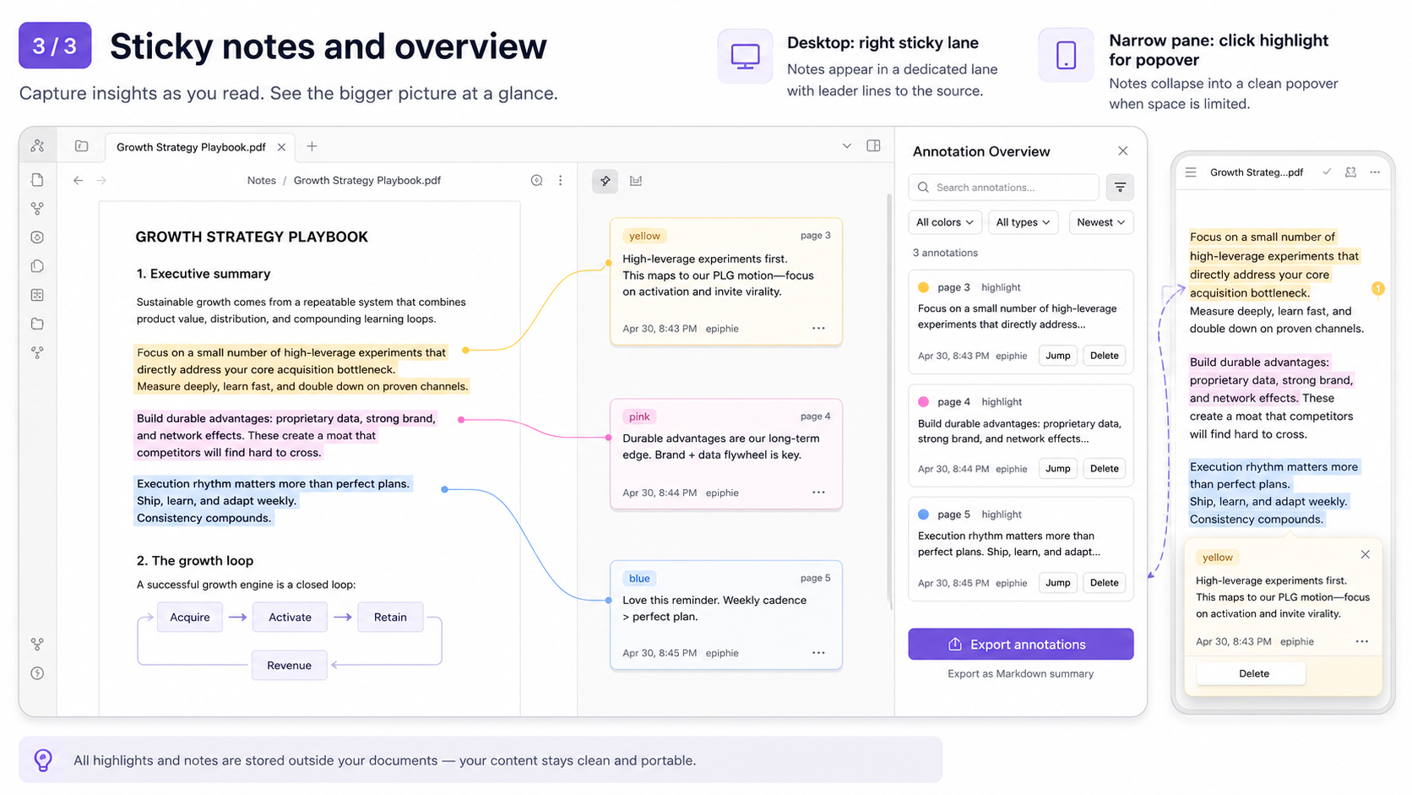Screen dimensions: 1412x795
Task: Click the lightning circle icon at sidebar bottom
Action: coord(37,673)
